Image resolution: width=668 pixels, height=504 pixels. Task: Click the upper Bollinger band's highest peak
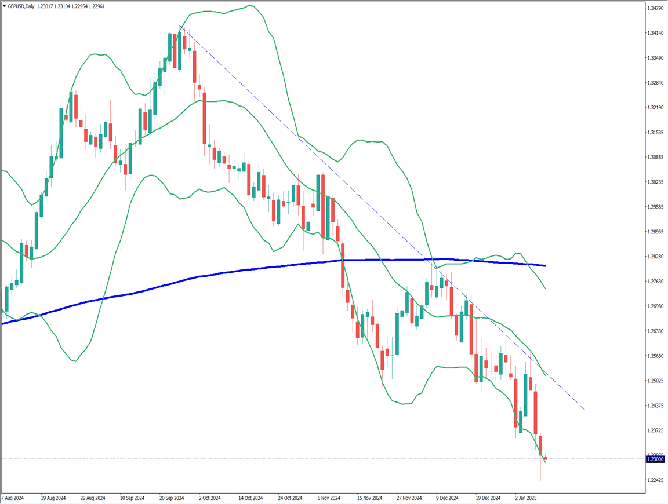[x=249, y=6]
